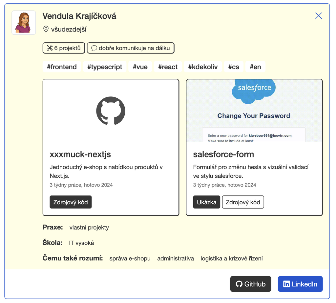This screenshot has width=336, height=303.
Task: Open Zdrojový kód for xxxmuck-nextjs
Action: click(71, 202)
